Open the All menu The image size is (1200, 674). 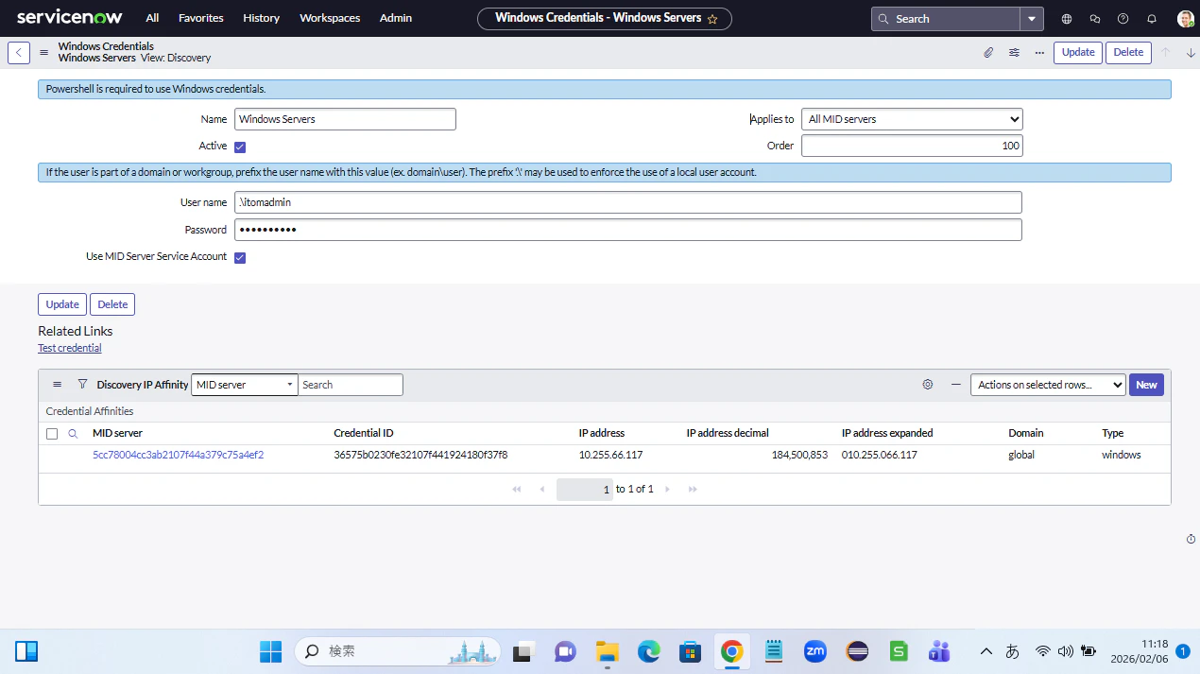pyautogui.click(x=152, y=18)
